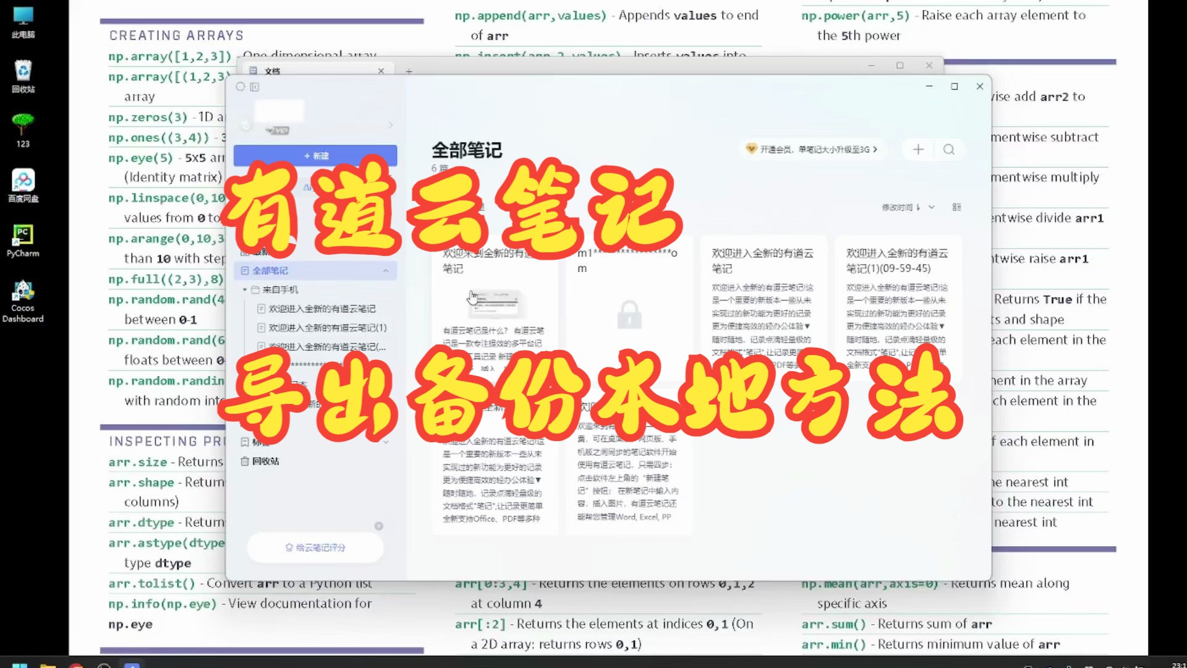Expand the membership upgrade banner arrow
Viewport: 1187px width, 668px height.
tap(875, 149)
